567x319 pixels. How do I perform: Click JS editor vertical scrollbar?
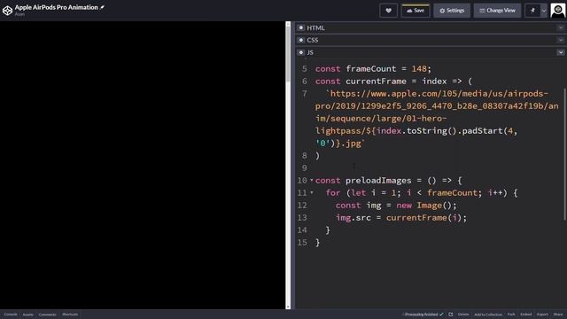pyautogui.click(x=564, y=153)
